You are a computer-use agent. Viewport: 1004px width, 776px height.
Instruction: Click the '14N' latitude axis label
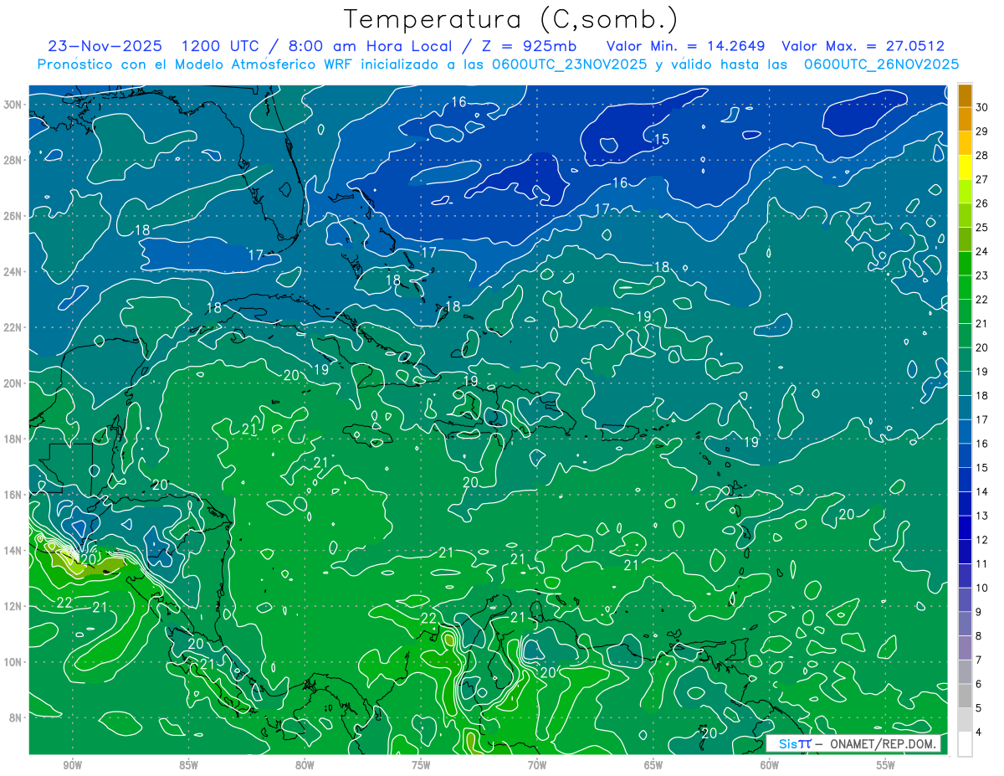(13, 551)
